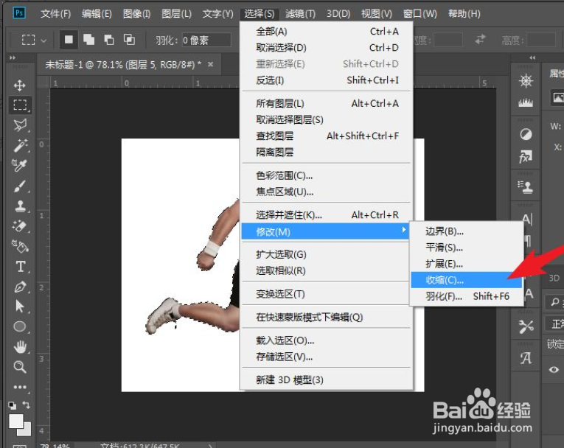Open the Photoshop Ps logo icon
Screen dimensions: 564x448
[x=19, y=13]
